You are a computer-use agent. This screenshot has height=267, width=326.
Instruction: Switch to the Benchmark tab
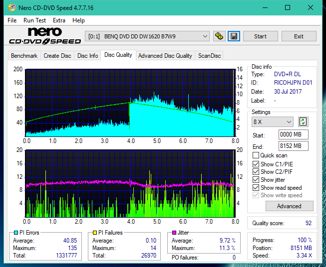pyautogui.click(x=24, y=56)
